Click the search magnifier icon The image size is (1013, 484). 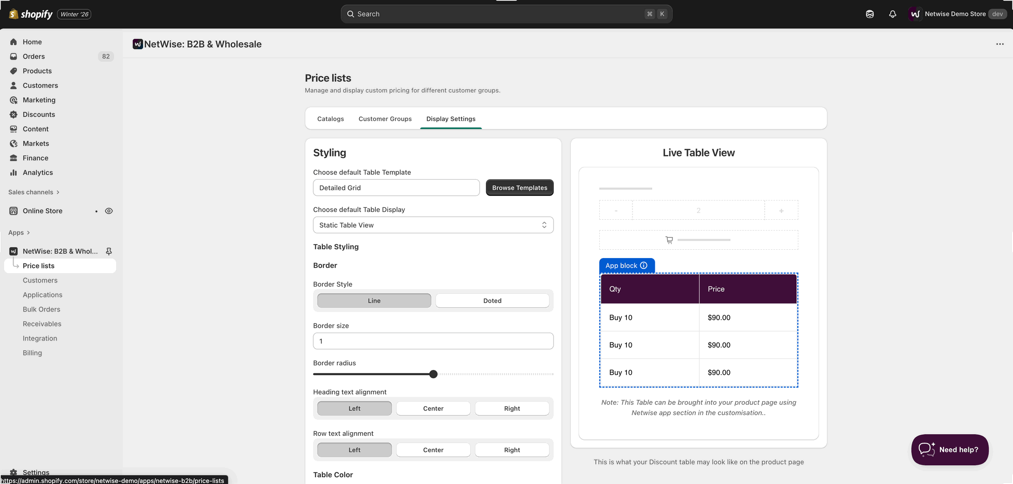coord(350,14)
